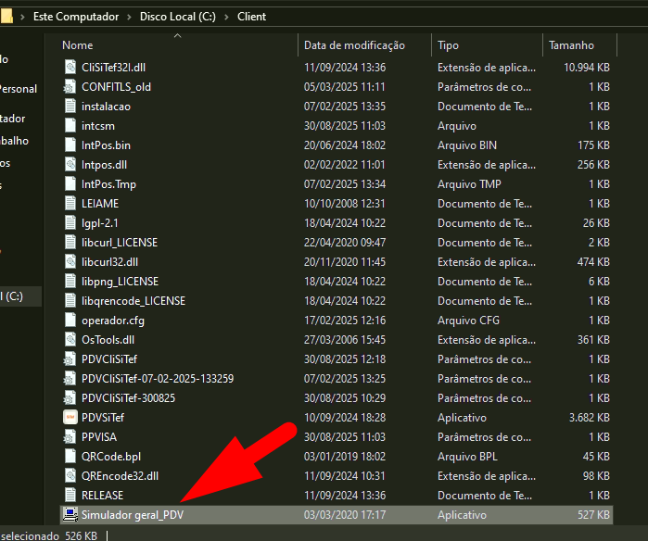The image size is (648, 541).
Task: Select the PDVSiTef application icon
Action: 70,418
